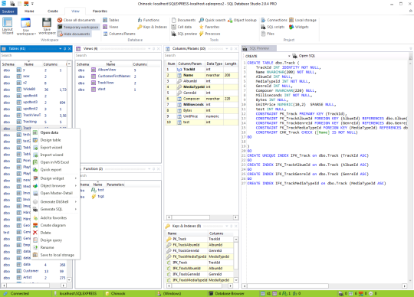Choose Rename in context menu

pos(56,247)
